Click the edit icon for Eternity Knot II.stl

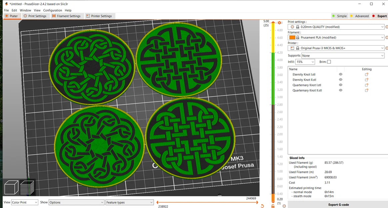coord(367,80)
